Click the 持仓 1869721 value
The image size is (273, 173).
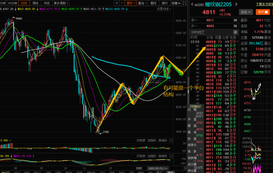(257, 61)
